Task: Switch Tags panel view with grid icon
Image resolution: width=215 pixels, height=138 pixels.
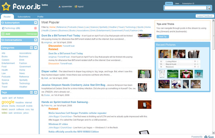Action: pos(31,92)
